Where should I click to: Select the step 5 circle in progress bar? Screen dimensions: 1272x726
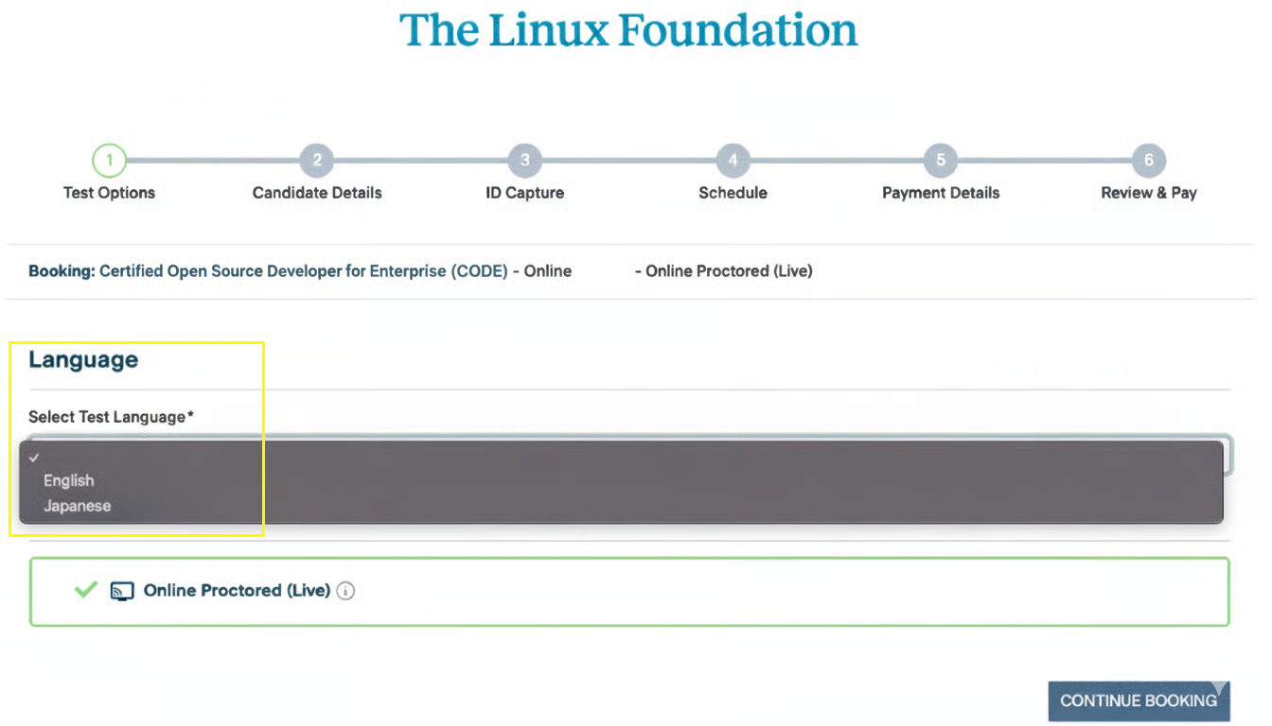point(941,161)
